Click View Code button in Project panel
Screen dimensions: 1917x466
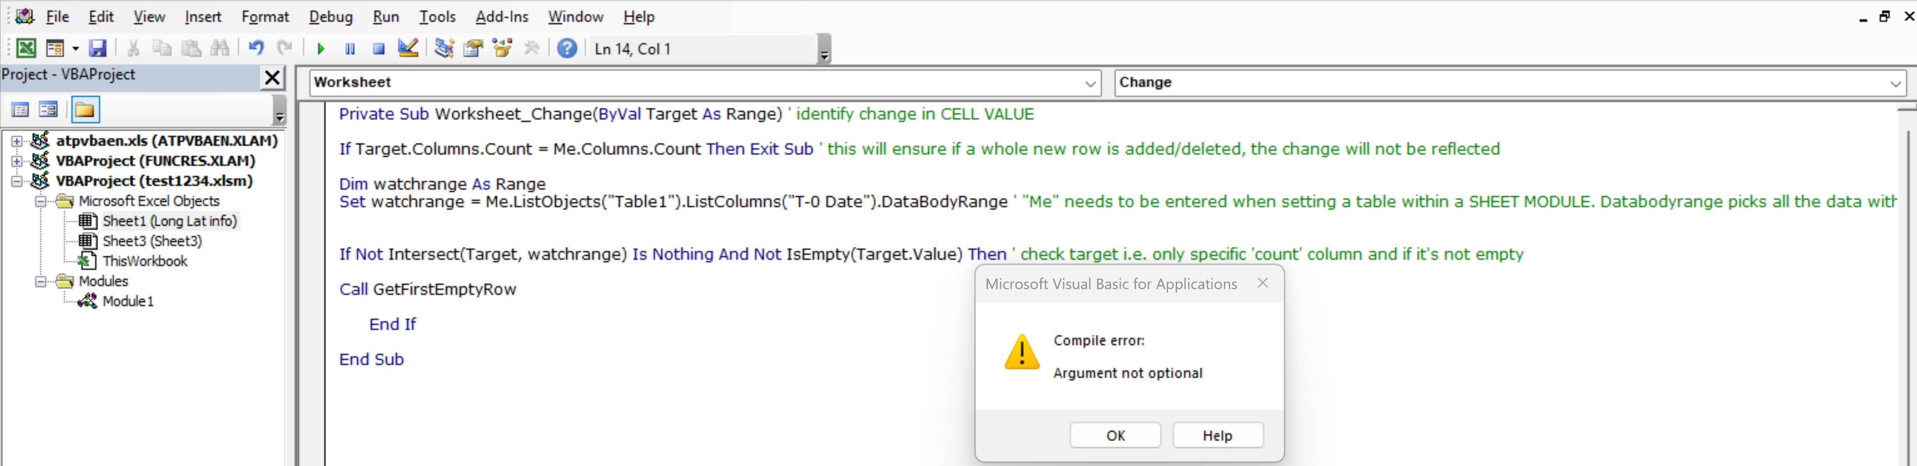coord(20,110)
